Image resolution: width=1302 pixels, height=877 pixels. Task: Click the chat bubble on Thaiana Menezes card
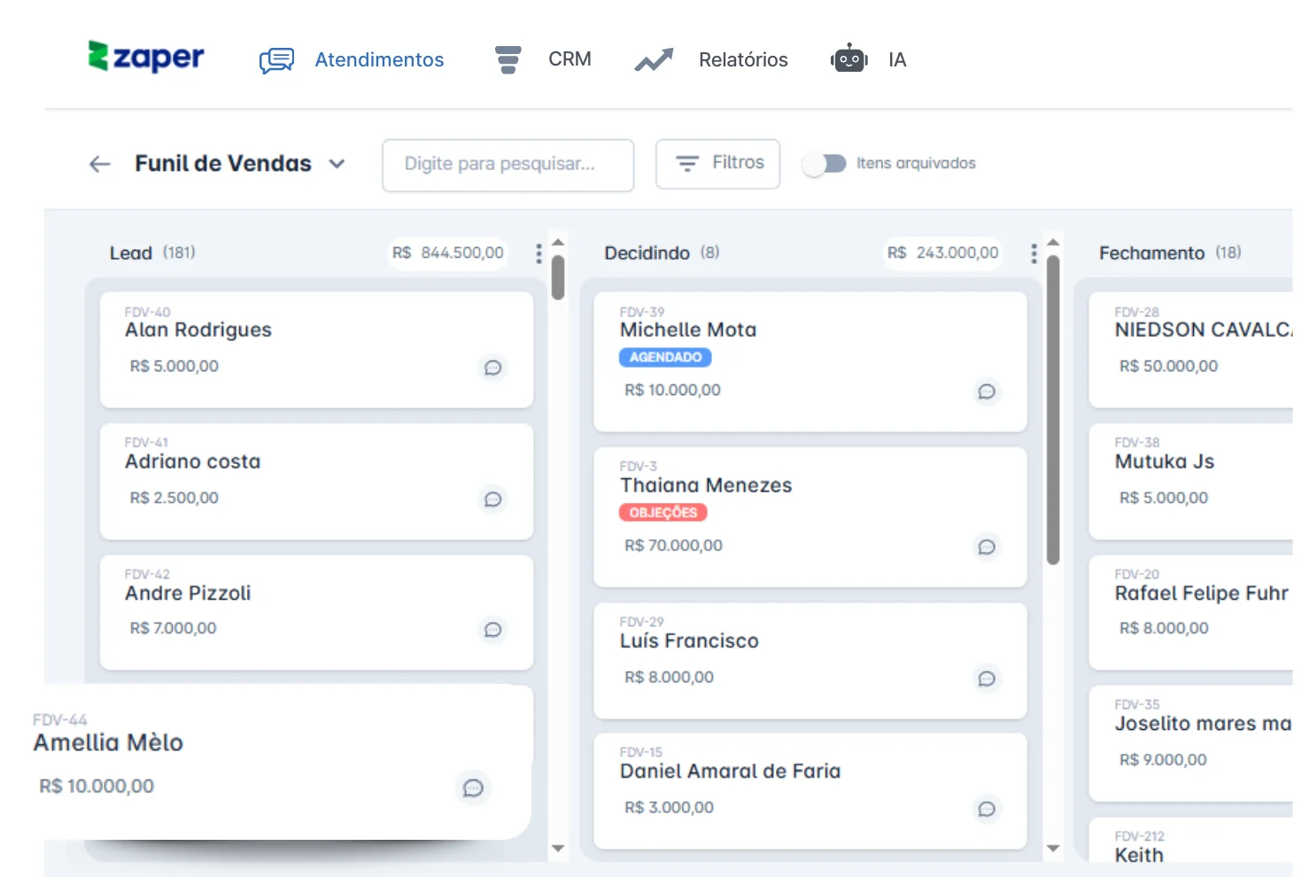tap(986, 547)
